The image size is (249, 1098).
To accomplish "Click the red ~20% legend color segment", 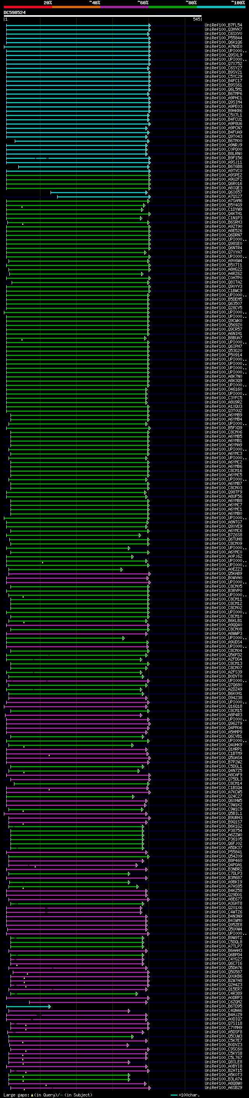I will click(x=28, y=7).
